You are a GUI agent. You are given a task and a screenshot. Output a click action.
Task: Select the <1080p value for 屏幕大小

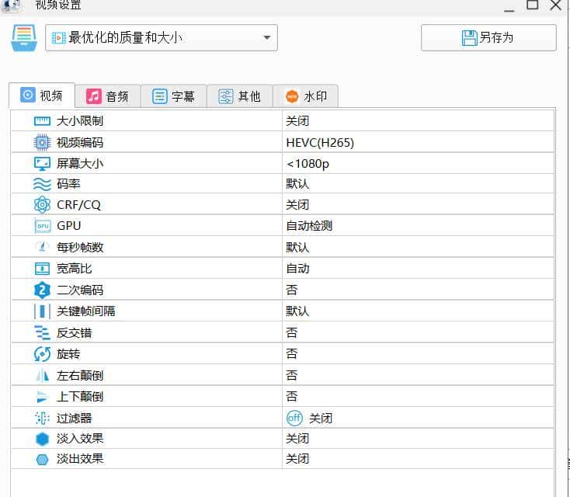[308, 164]
